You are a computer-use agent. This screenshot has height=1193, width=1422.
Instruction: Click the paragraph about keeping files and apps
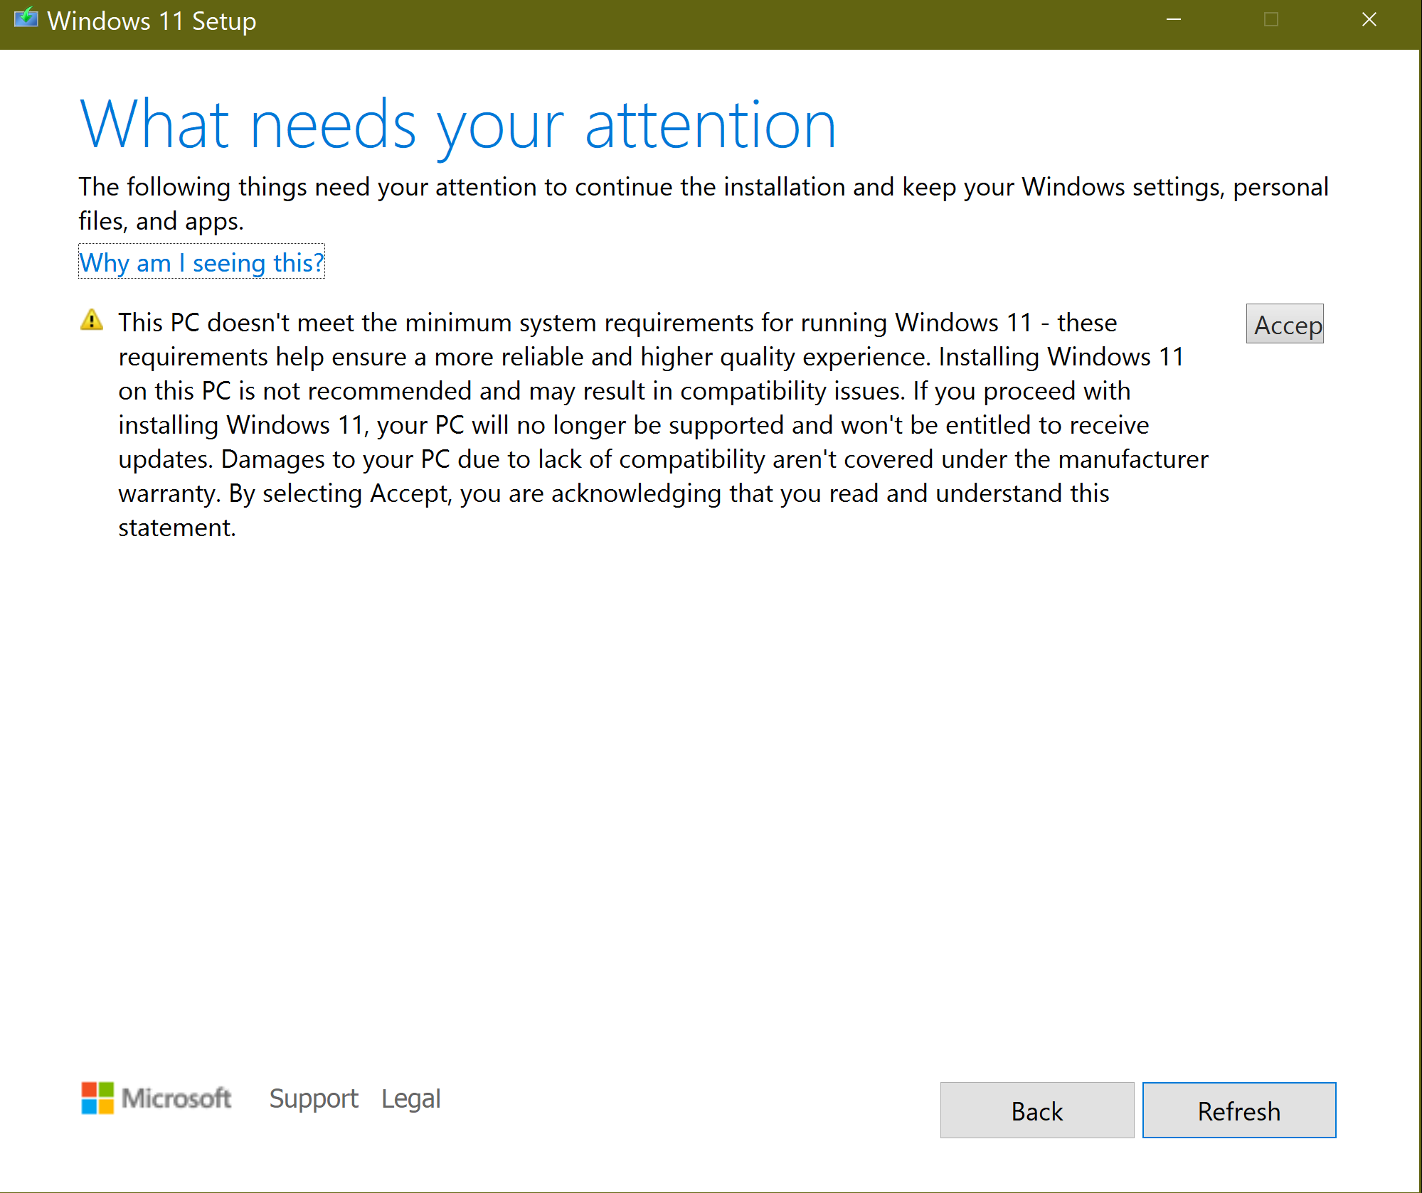(x=703, y=203)
